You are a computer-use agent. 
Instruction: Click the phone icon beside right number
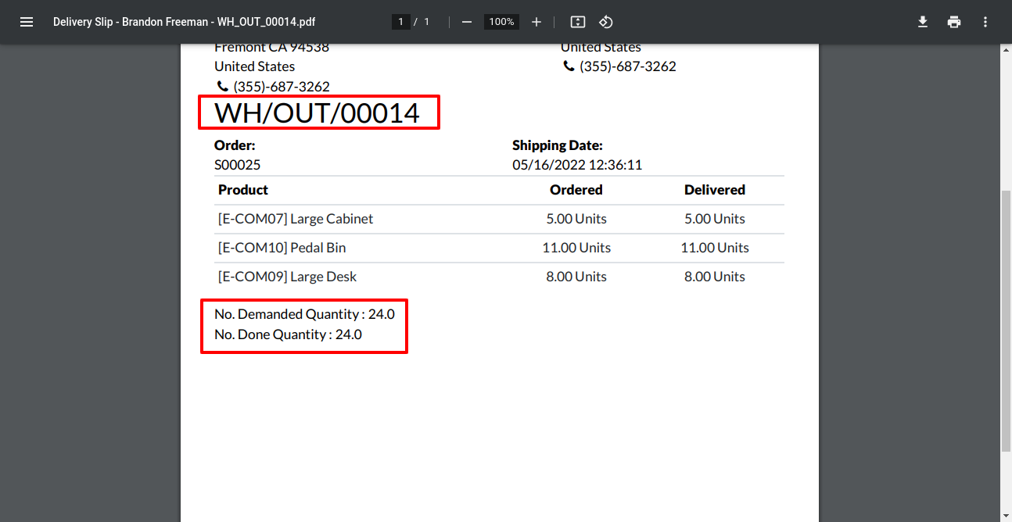click(x=569, y=66)
